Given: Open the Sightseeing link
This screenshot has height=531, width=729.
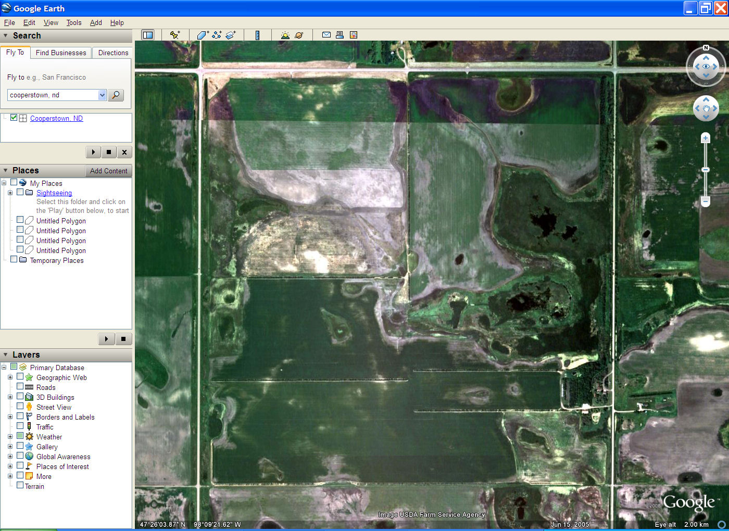Looking at the screenshot, I should click(54, 193).
